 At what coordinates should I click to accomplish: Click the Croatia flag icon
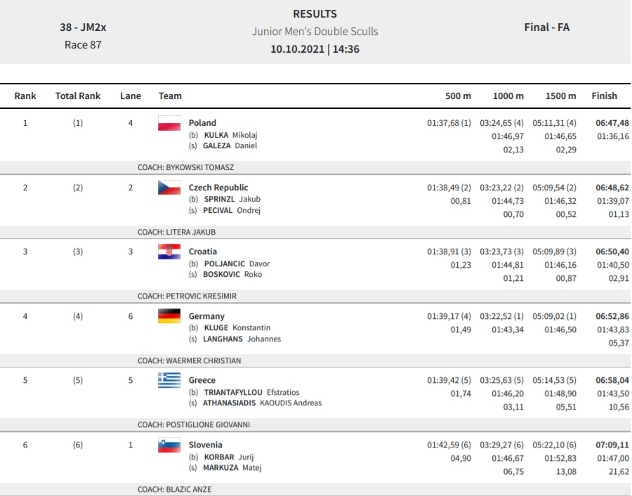tap(169, 252)
